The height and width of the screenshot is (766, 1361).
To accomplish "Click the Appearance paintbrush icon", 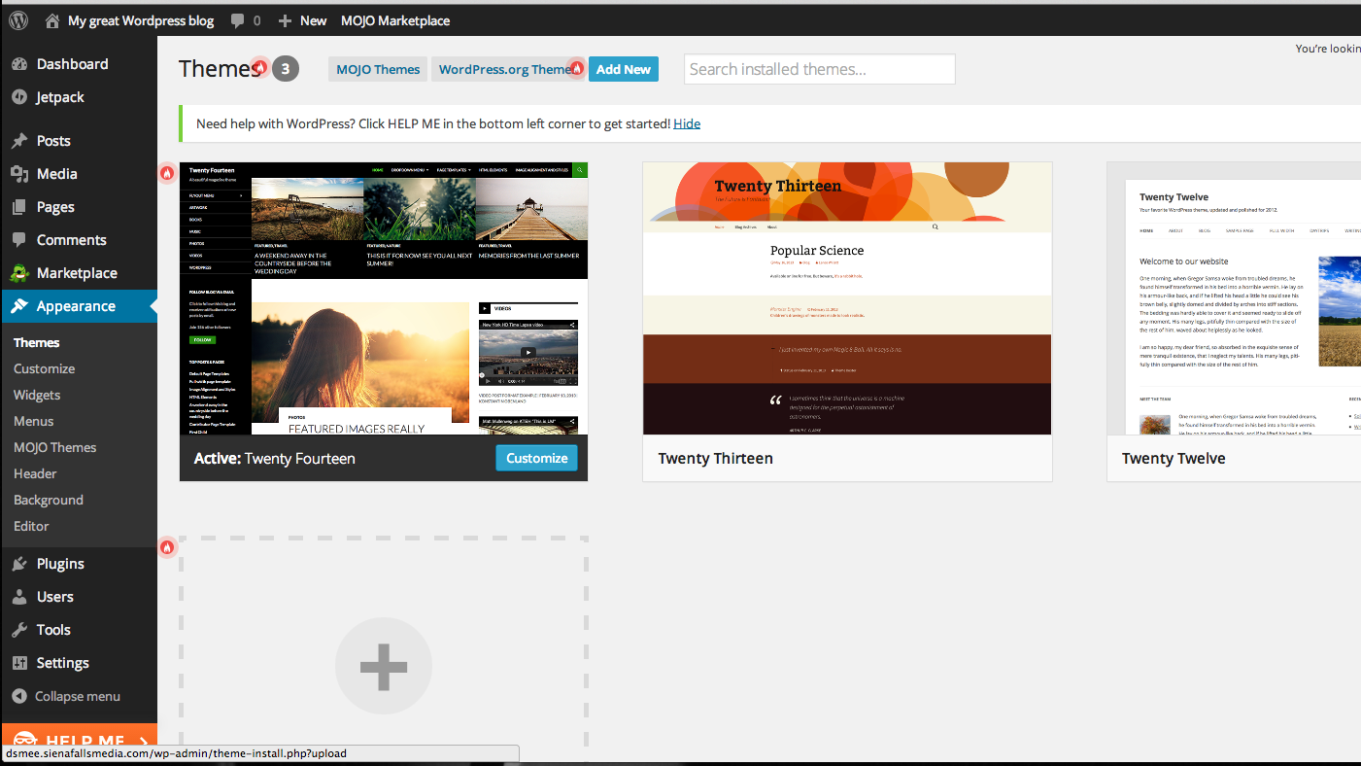I will click(18, 306).
